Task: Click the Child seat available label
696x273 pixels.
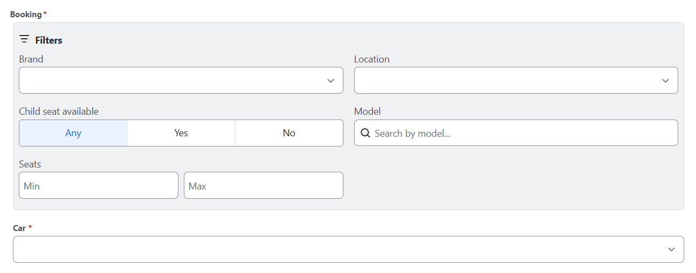Action: pos(59,111)
